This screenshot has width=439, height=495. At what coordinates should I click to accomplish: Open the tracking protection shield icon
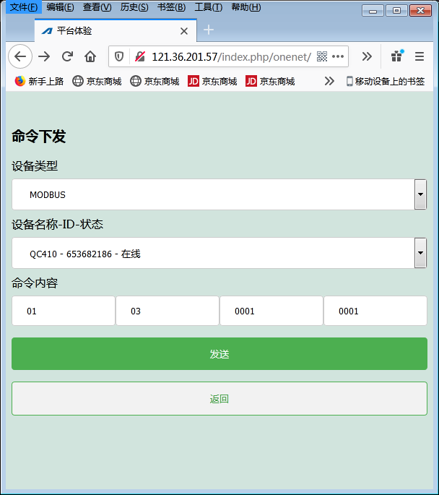point(119,57)
